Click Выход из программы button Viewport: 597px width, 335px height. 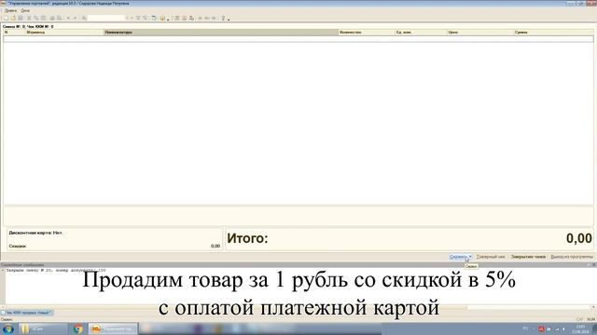(572, 257)
